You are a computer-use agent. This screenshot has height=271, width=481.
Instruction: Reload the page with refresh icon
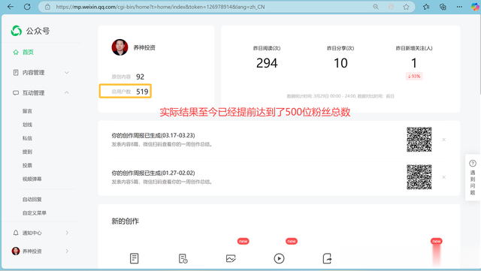[x=27, y=7]
